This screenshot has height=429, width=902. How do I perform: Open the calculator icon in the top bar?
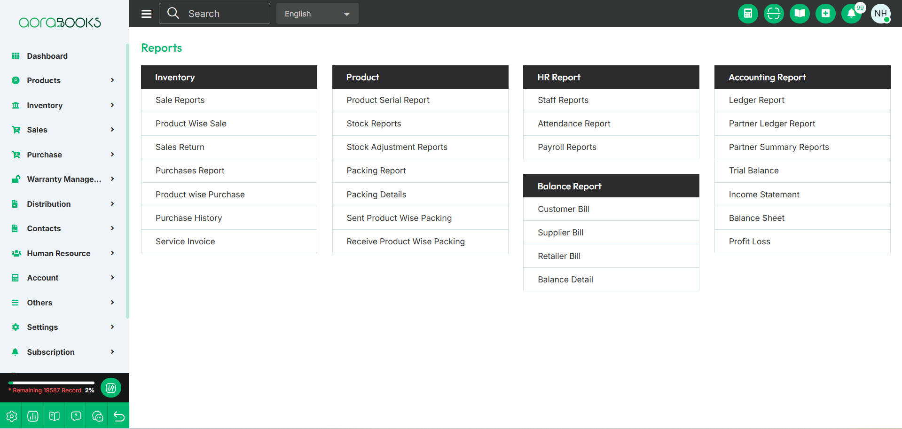[x=748, y=14]
